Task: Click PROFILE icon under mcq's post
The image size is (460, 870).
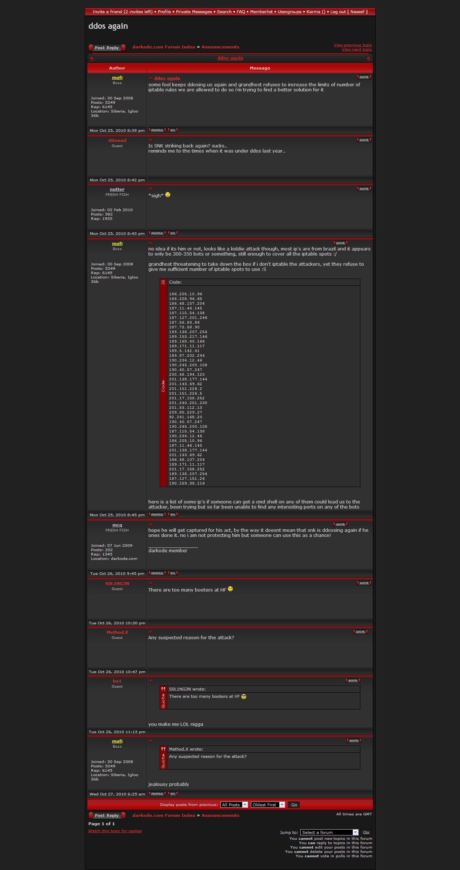Action: coord(157,573)
